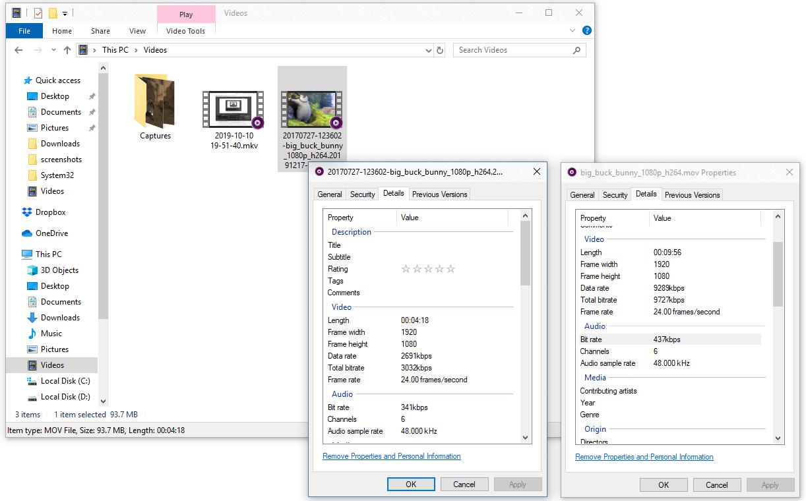Click the New folder icon in the title bar
The width and height of the screenshot is (806, 501).
(52, 13)
